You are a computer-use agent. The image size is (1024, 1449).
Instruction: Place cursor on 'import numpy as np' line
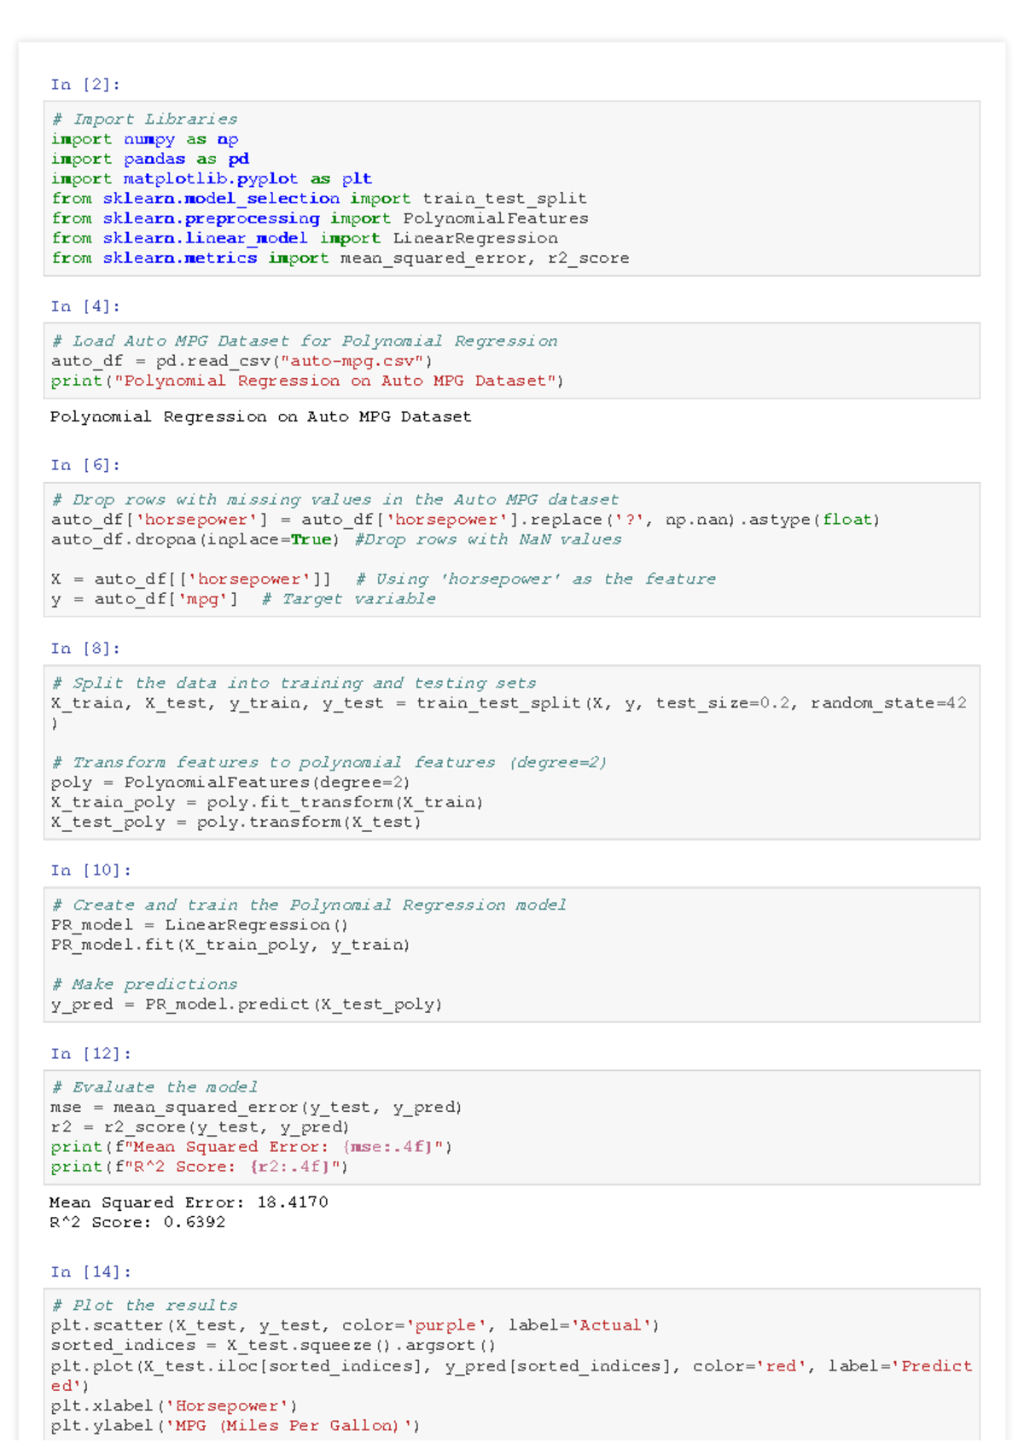tap(144, 139)
